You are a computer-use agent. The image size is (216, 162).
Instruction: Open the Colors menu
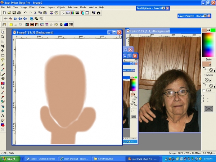[42, 7]
